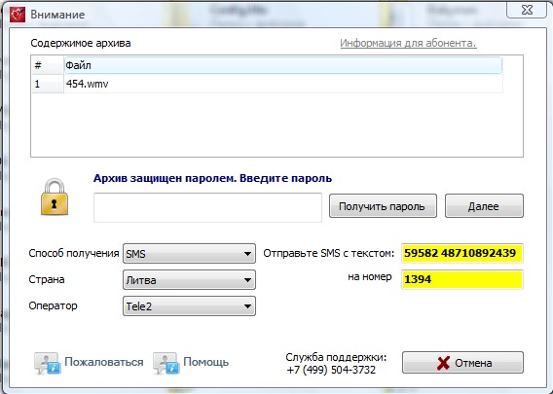Click the Пожаловаться link text

[x=103, y=362]
